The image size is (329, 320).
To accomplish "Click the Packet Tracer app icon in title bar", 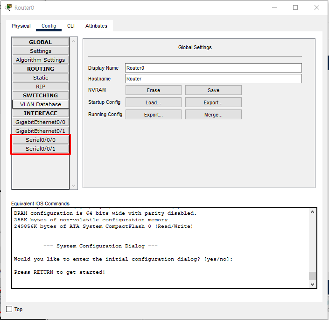I will click(x=8, y=7).
